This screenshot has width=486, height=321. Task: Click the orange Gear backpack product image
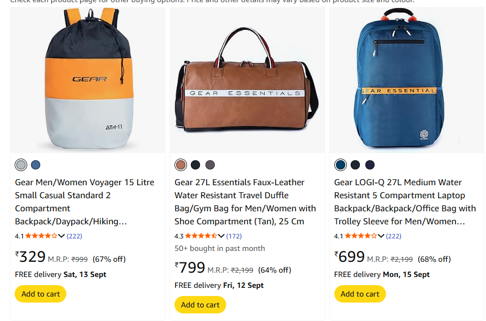(x=87, y=81)
